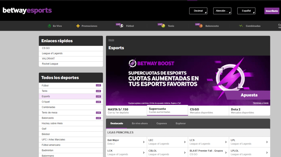Click the Tenis ball icon
Viewport: 281px width, 157px height.
click(163, 25)
